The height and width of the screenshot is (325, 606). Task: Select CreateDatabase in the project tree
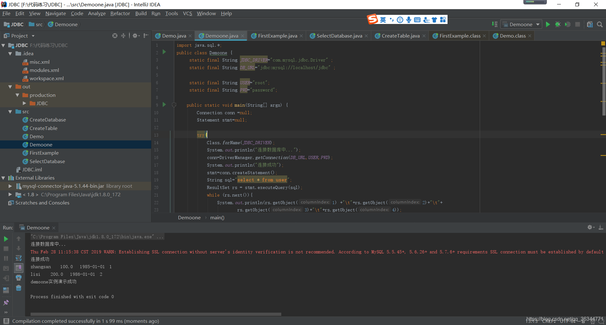point(48,120)
